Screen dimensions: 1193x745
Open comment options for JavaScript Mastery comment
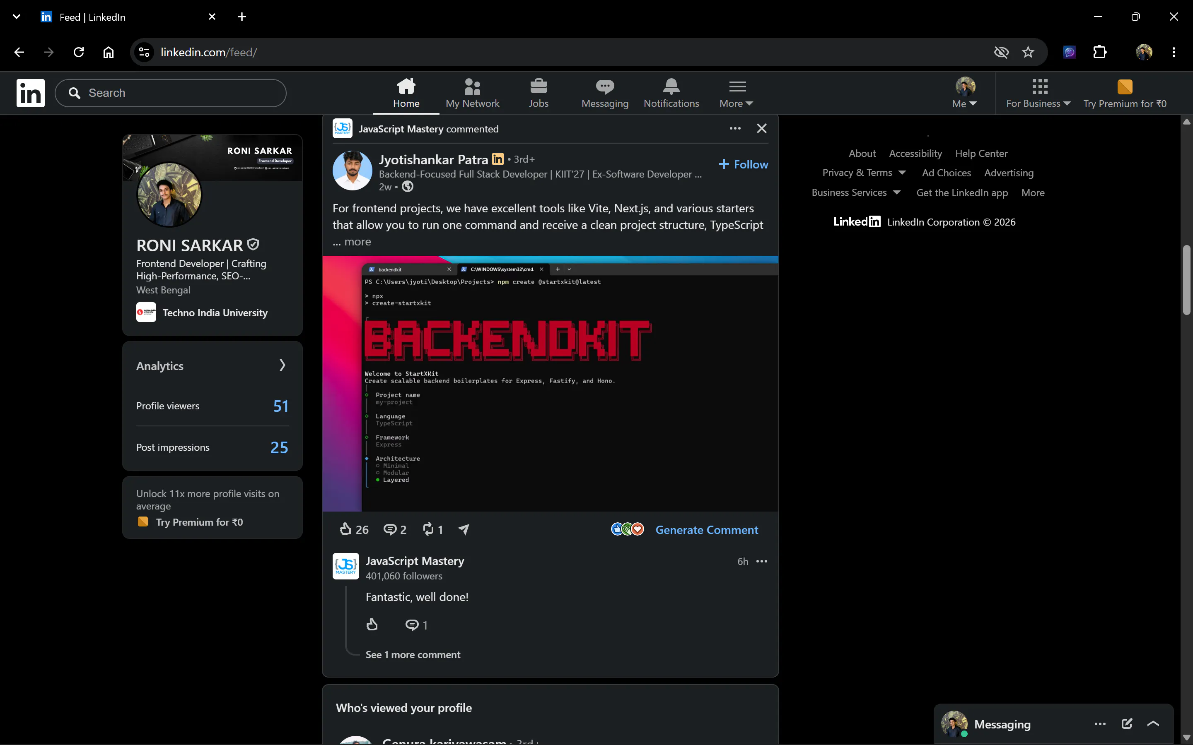coord(762,561)
